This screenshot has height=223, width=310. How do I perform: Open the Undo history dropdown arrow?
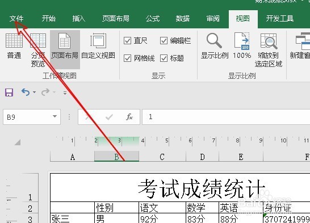pos(35,92)
